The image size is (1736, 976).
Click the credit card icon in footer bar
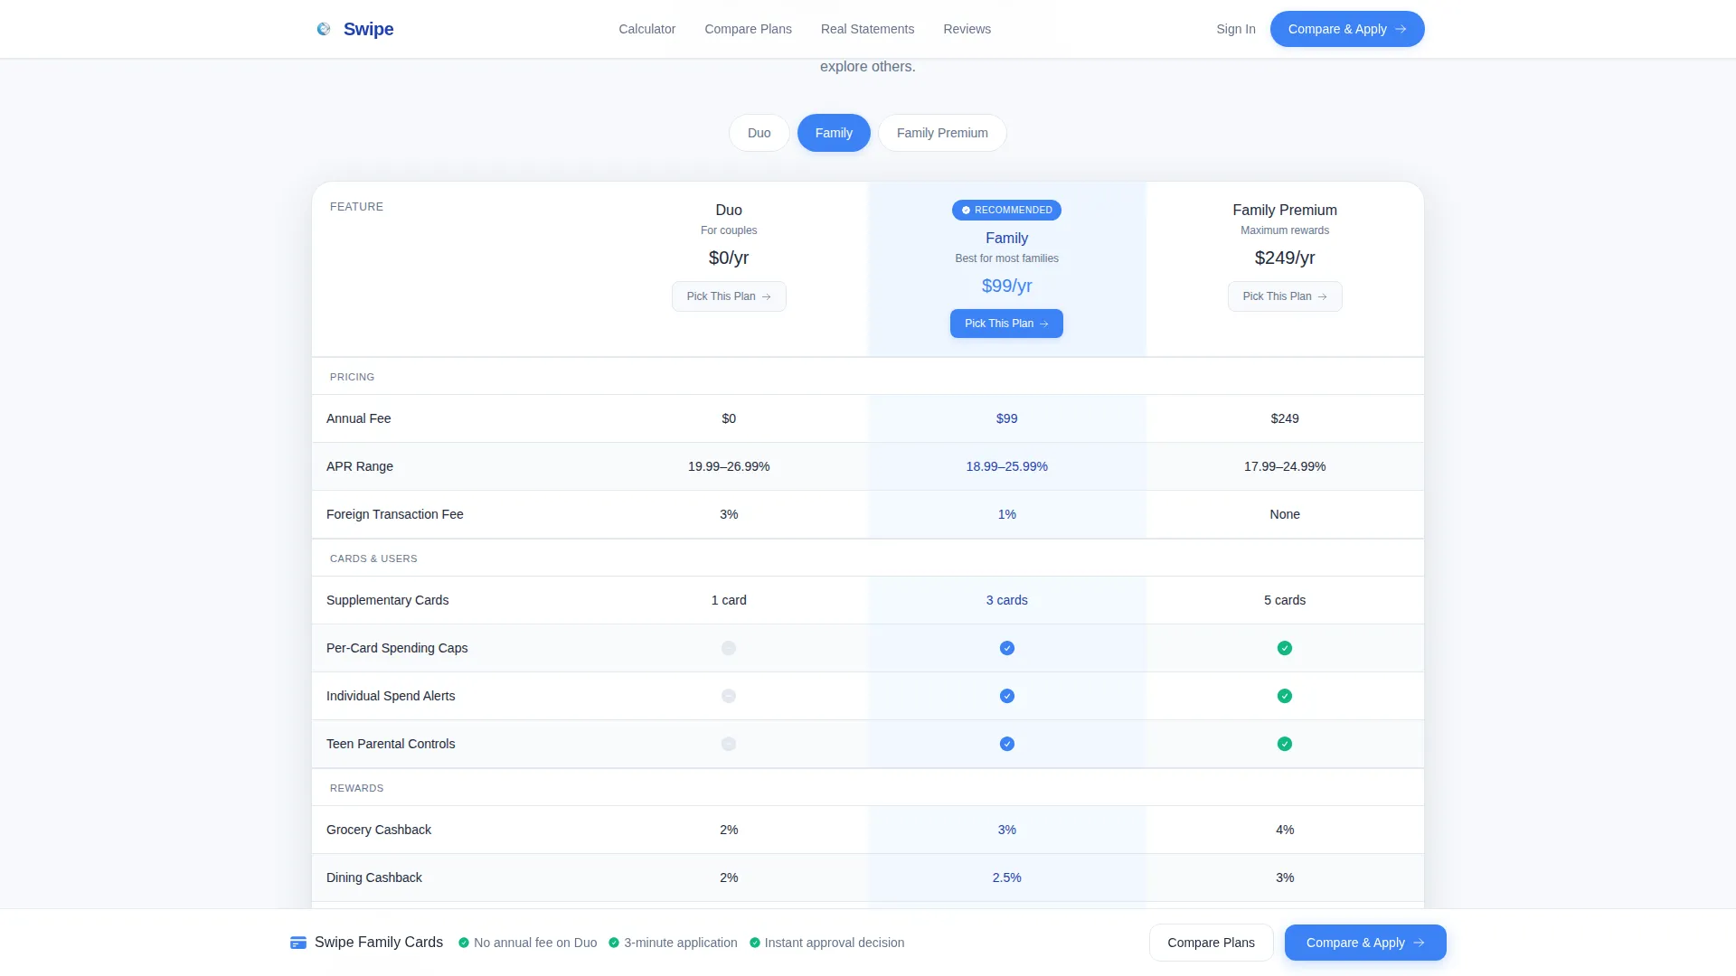(x=298, y=943)
